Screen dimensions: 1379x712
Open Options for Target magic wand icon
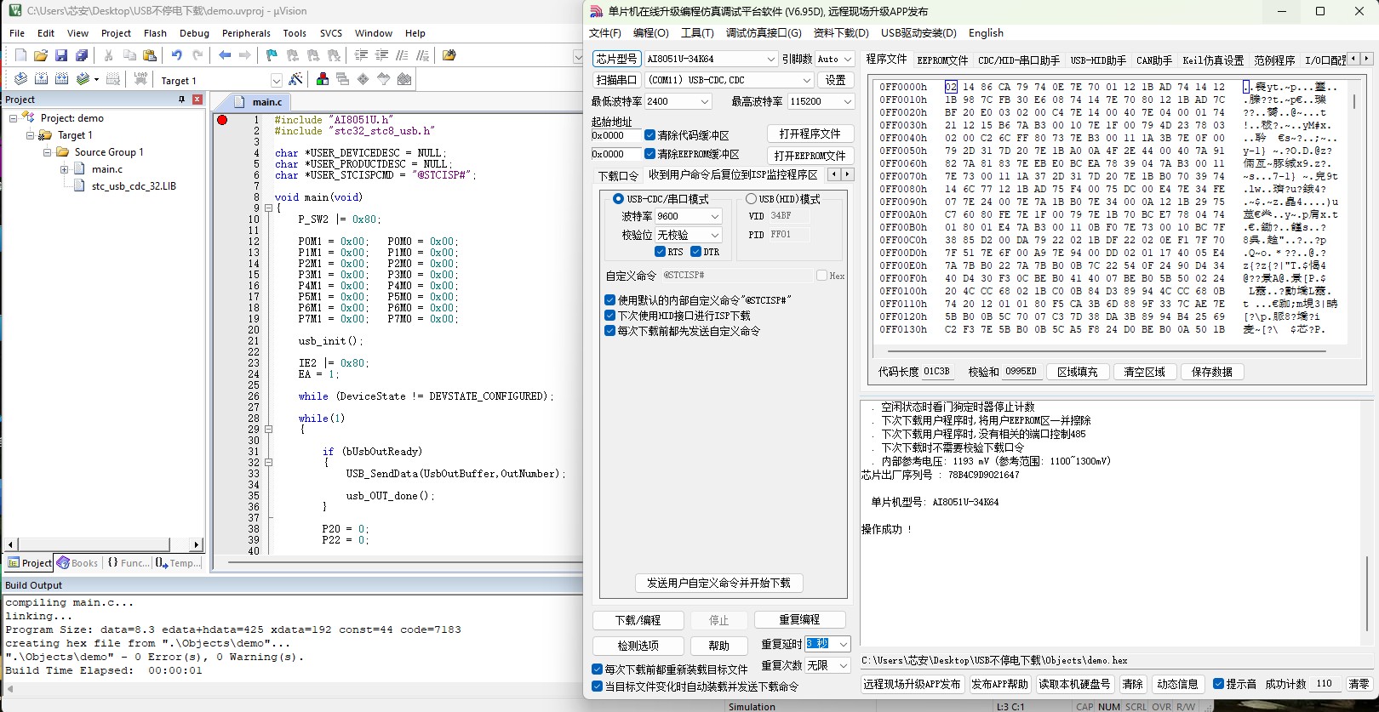(x=295, y=79)
